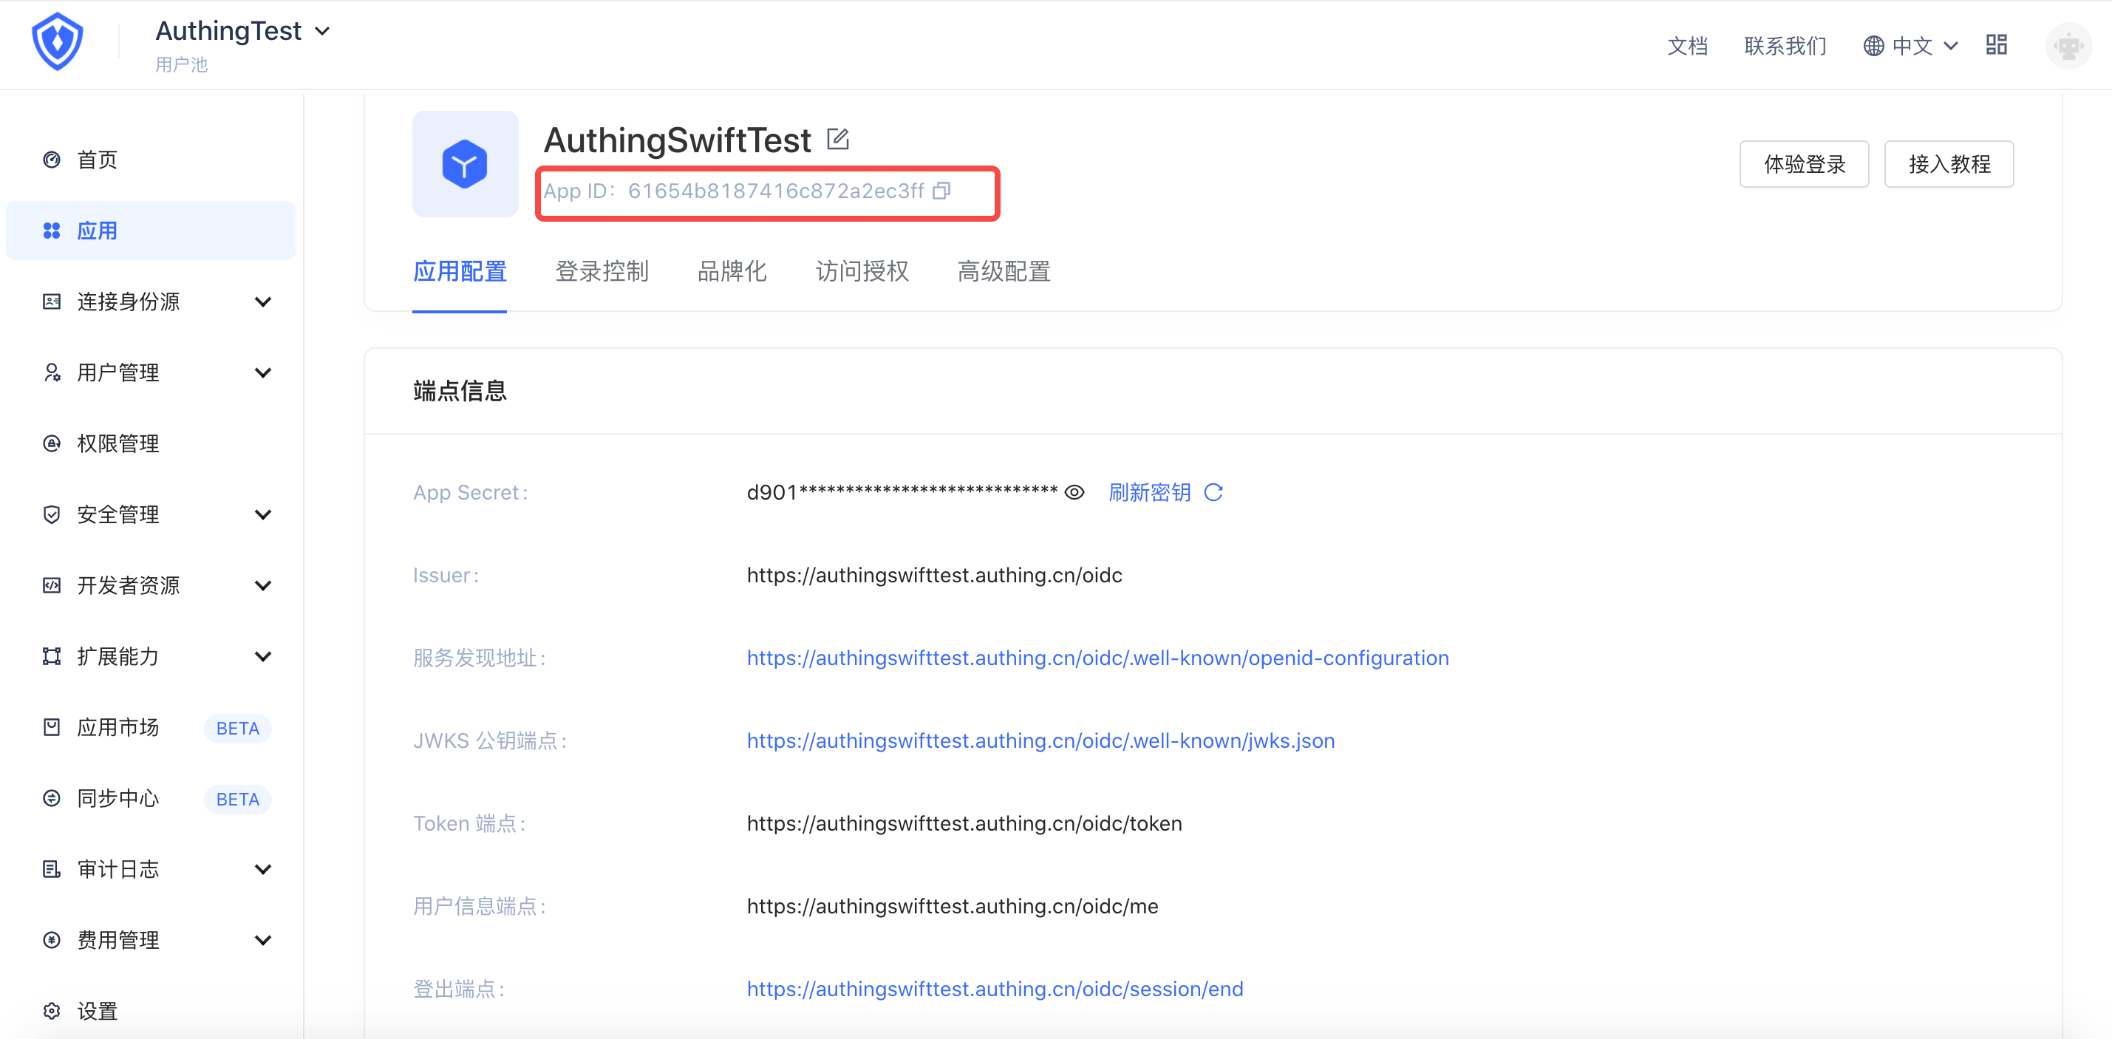Viewport: 2112px width, 1039px height.
Task: Open the jwks.json JWKS endpoint link
Action: tap(1040, 740)
